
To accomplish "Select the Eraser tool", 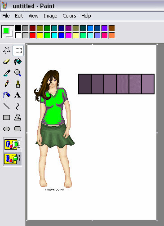I will pyautogui.click(x=7, y=62).
